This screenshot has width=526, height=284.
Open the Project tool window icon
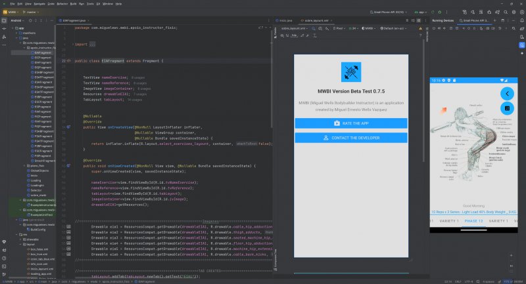4,20
